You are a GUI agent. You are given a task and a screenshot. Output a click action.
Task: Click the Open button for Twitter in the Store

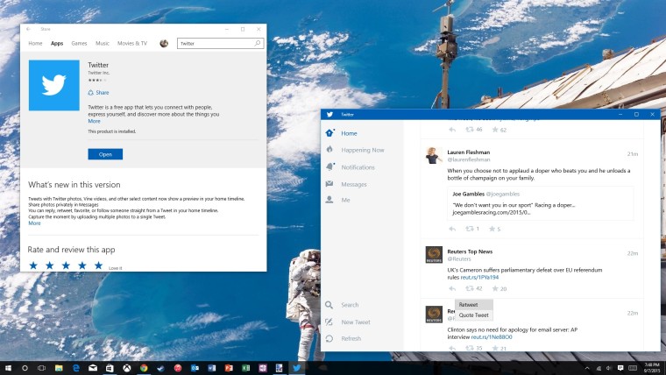(105, 154)
